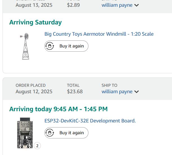Click the $23.68 order total
Image resolution: width=172 pixels, height=155 pixels.
(x=75, y=92)
